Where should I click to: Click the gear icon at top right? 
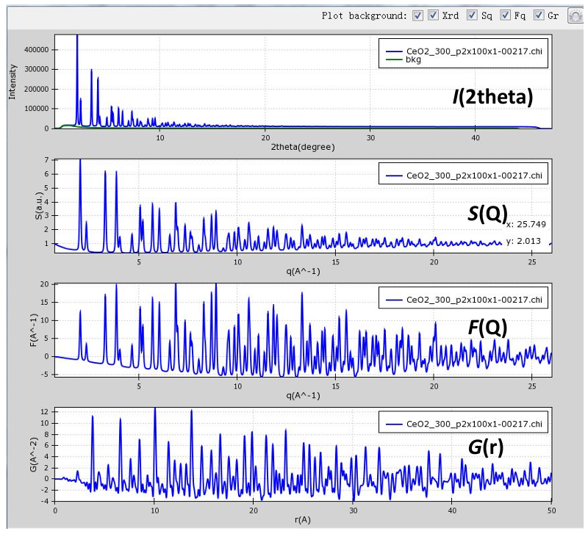point(576,15)
